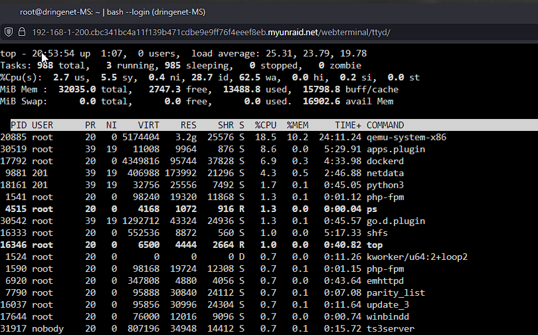
Task: Click the bold ps command name
Action: (372, 209)
